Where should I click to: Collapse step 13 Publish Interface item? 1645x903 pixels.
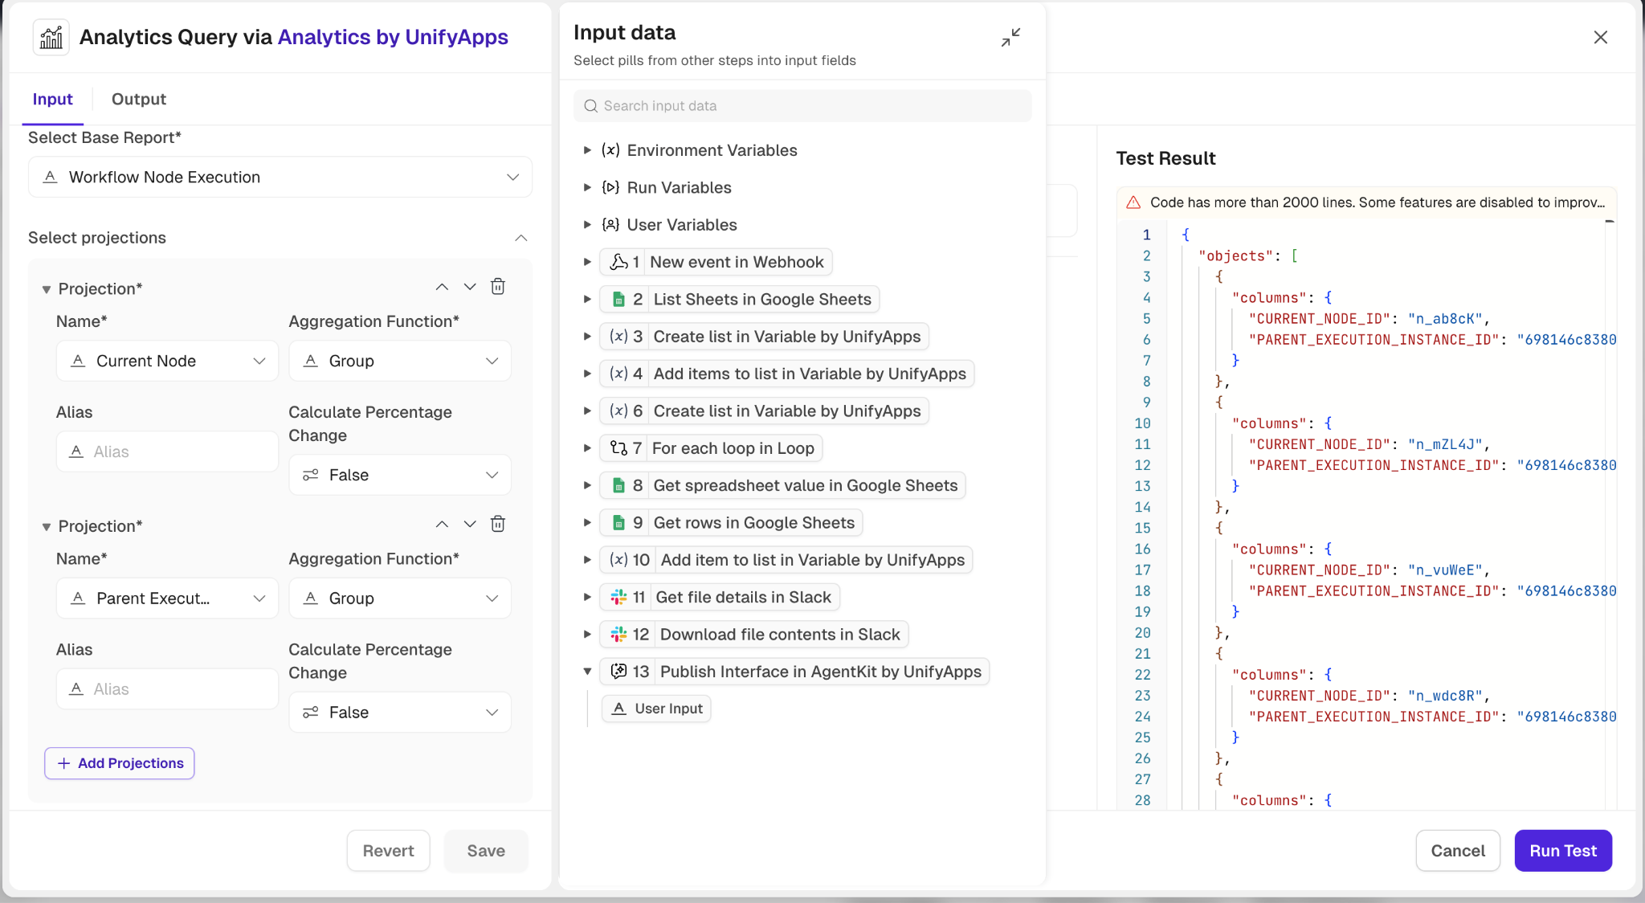[x=587, y=672]
